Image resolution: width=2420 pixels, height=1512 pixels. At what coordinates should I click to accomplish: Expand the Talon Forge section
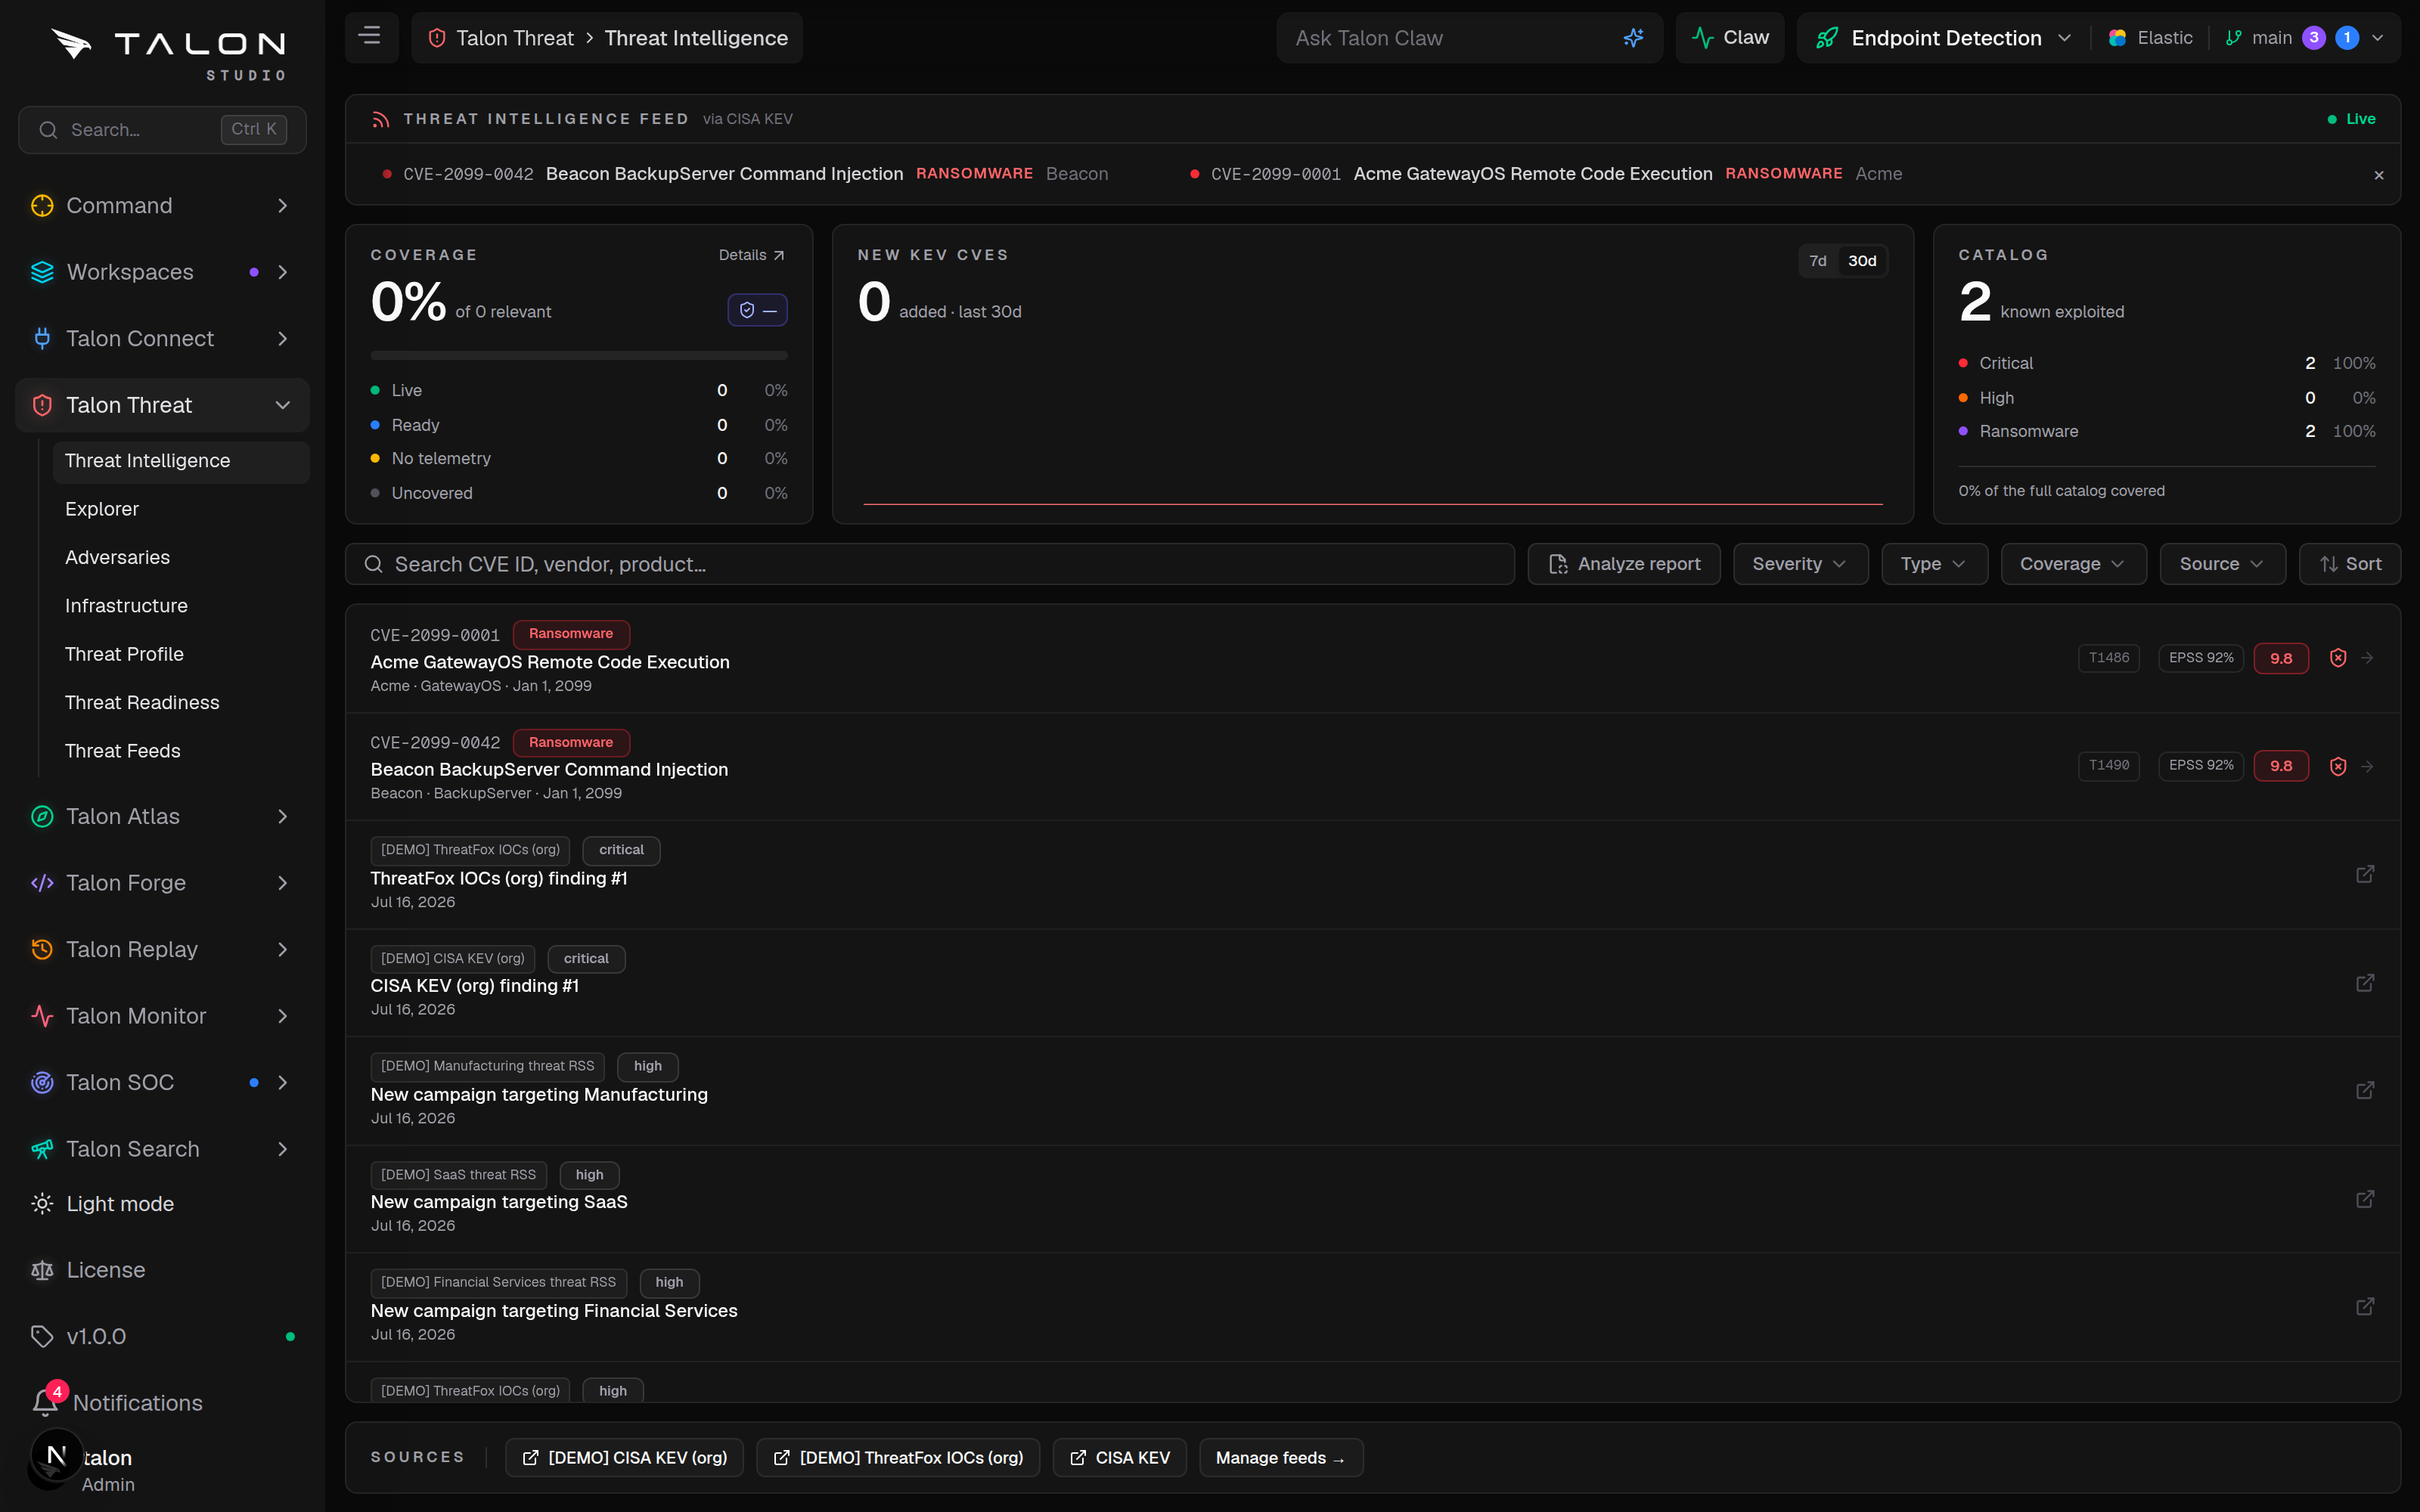162,883
